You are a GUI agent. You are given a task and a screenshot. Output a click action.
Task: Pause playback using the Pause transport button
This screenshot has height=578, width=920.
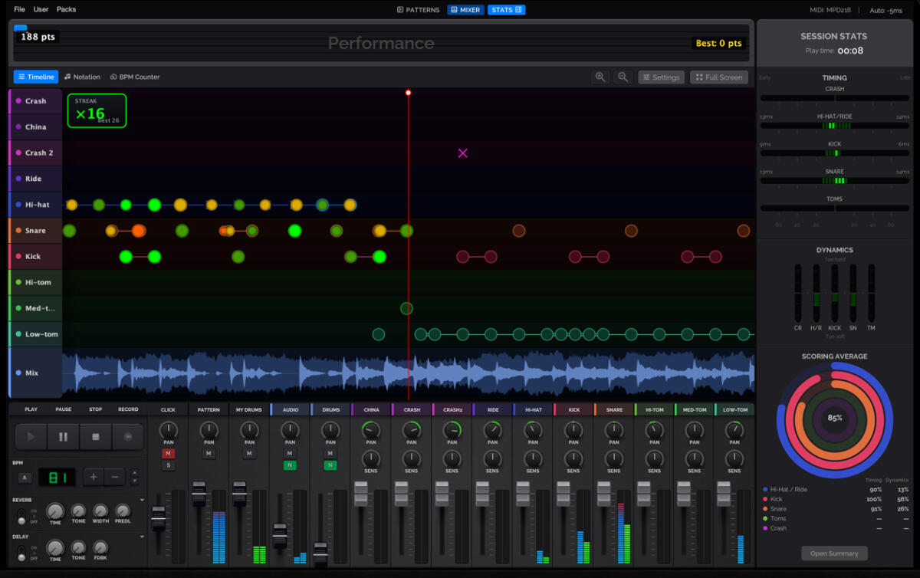[63, 437]
